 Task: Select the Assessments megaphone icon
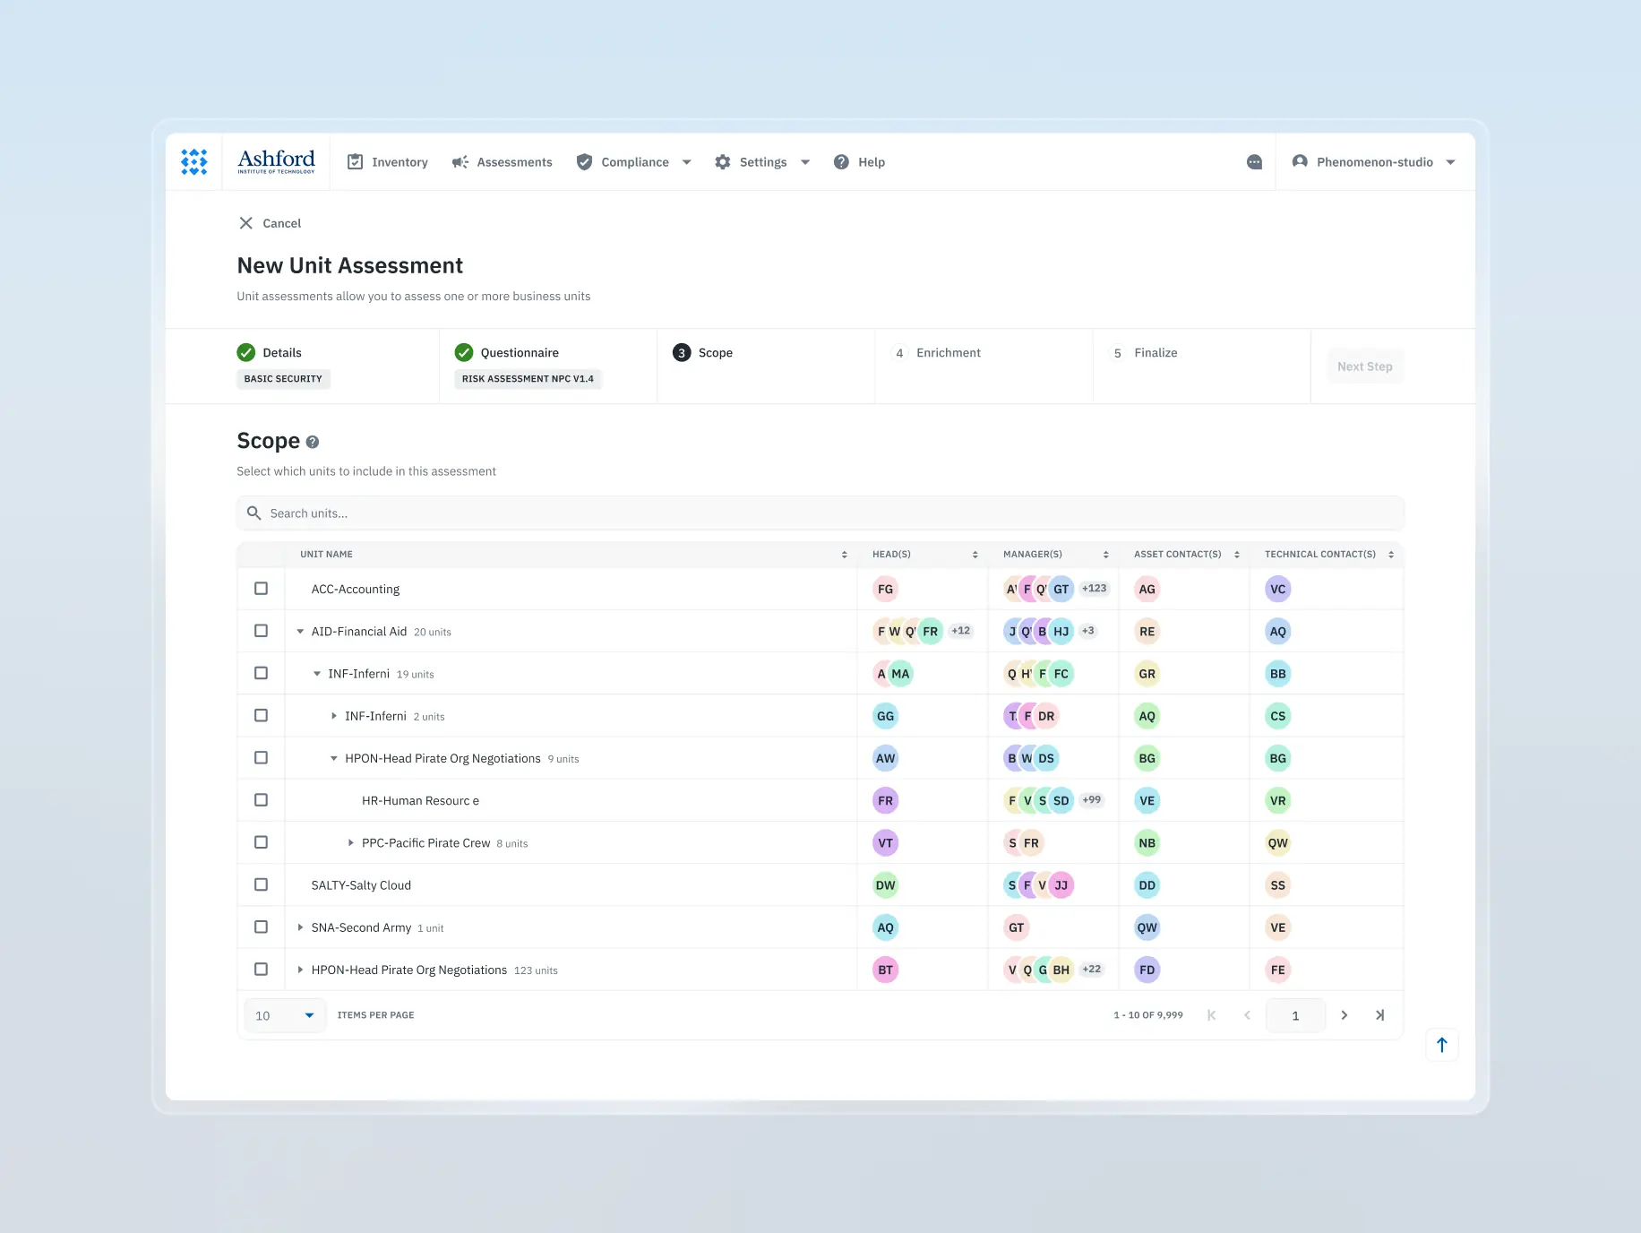coord(460,162)
